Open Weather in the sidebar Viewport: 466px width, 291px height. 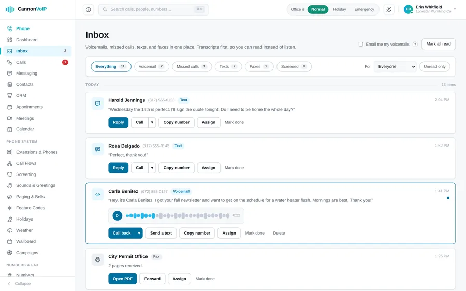point(37,230)
